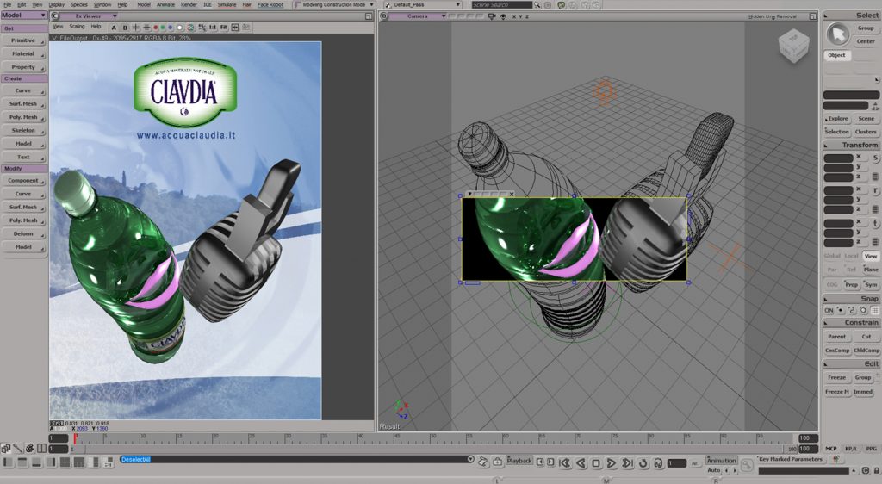This screenshot has width=882, height=484.
Task: Open the Render menu
Action: point(188,4)
